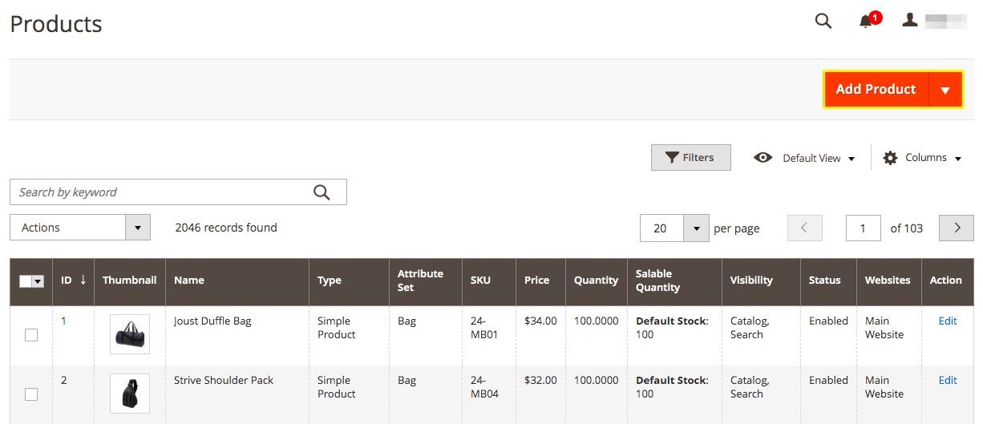This screenshot has height=424, width=983.
Task: Click the magnifier icon in the page header
Action: pos(823,22)
